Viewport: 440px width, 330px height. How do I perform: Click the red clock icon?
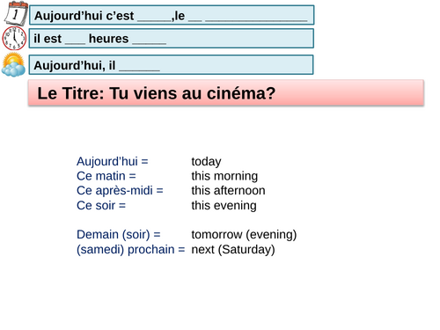14,38
